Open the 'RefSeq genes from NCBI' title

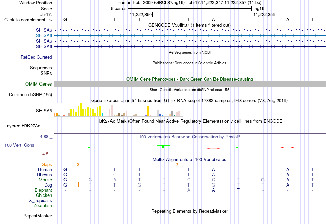(x=189, y=52)
